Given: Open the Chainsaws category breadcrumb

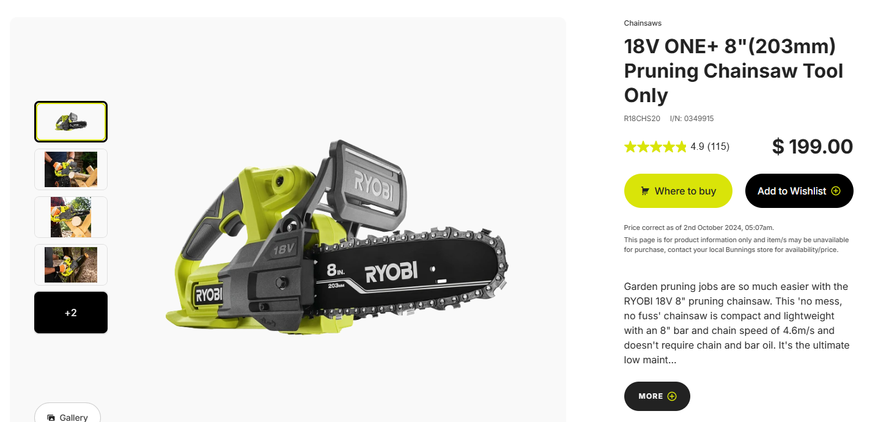Looking at the screenshot, I should [x=643, y=23].
